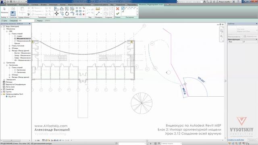
Task: Expand the Группы tree node
Action: [x=2, y=92]
